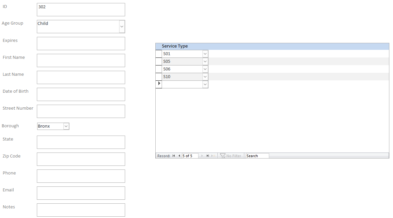Click into the Email field

[81, 193]
